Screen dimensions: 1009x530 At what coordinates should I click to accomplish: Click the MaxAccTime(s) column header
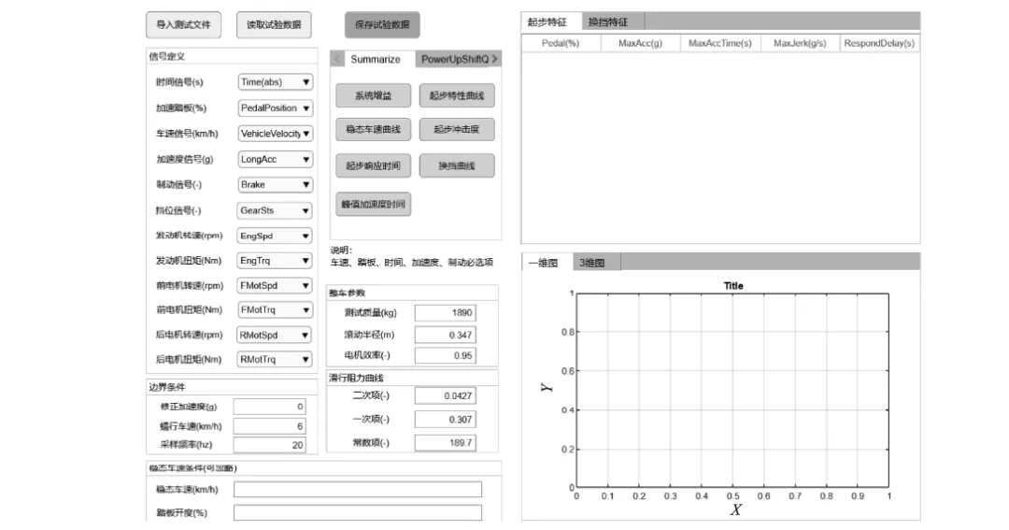coord(720,43)
